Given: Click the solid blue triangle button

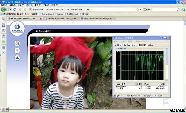Looking at the screenshot, I should (x=17, y=58).
